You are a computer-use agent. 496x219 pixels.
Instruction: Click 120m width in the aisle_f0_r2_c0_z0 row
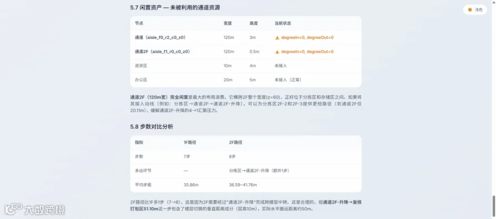229,37
